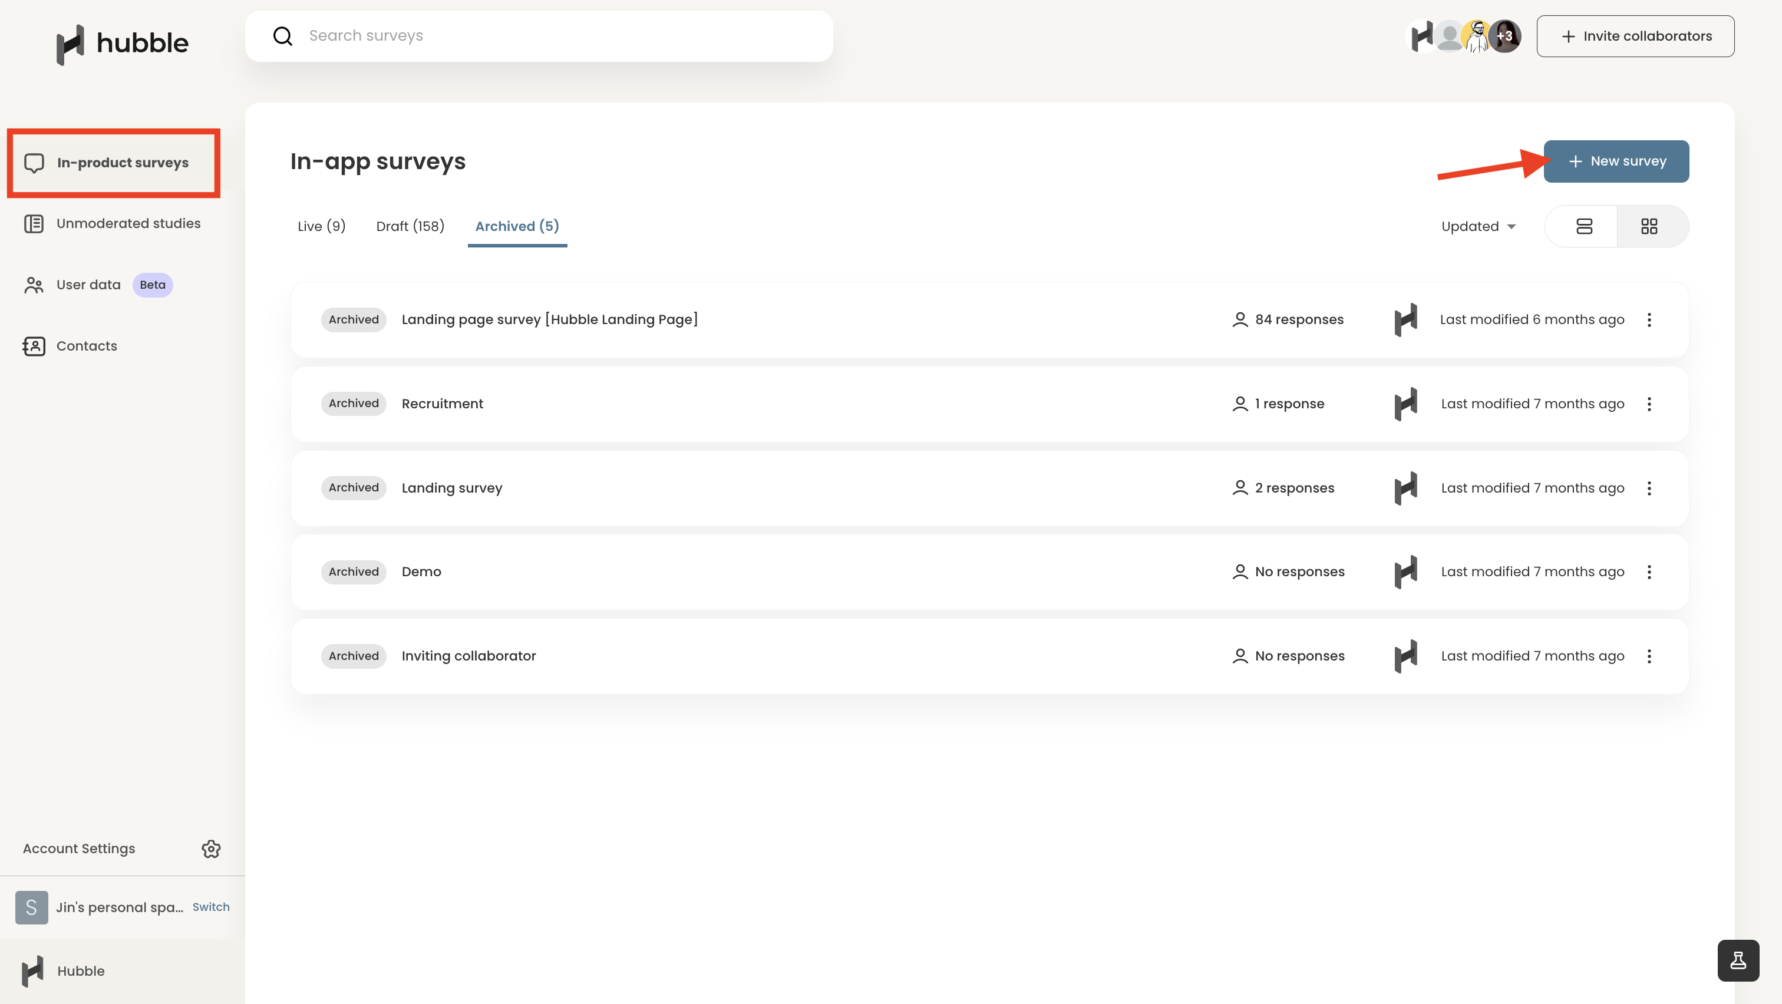Switch to the Live surveys tab

pyautogui.click(x=321, y=226)
